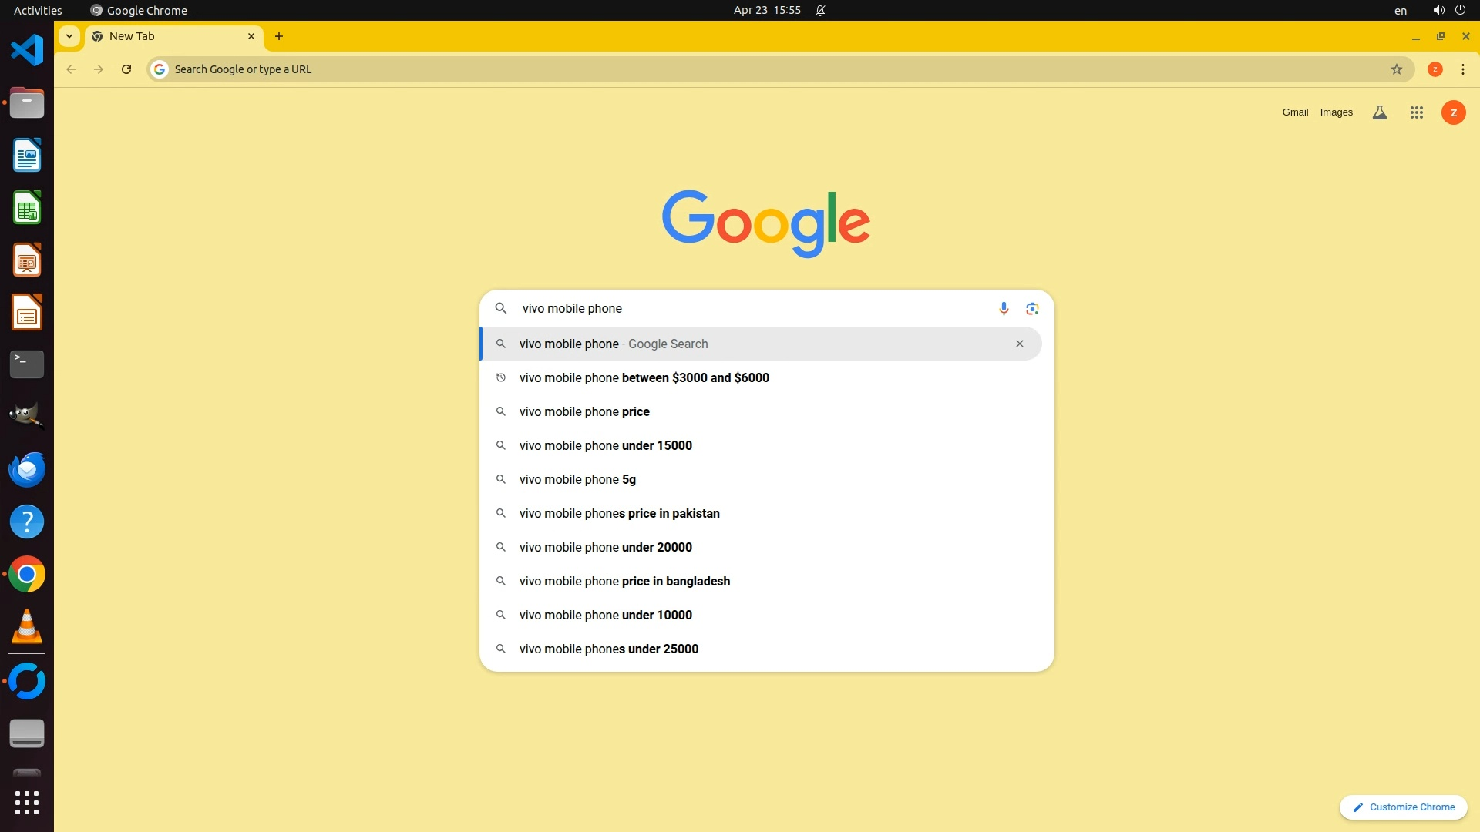
Task: Select suggestion 'vivo mobile phone 5g'
Action: pyautogui.click(x=577, y=479)
